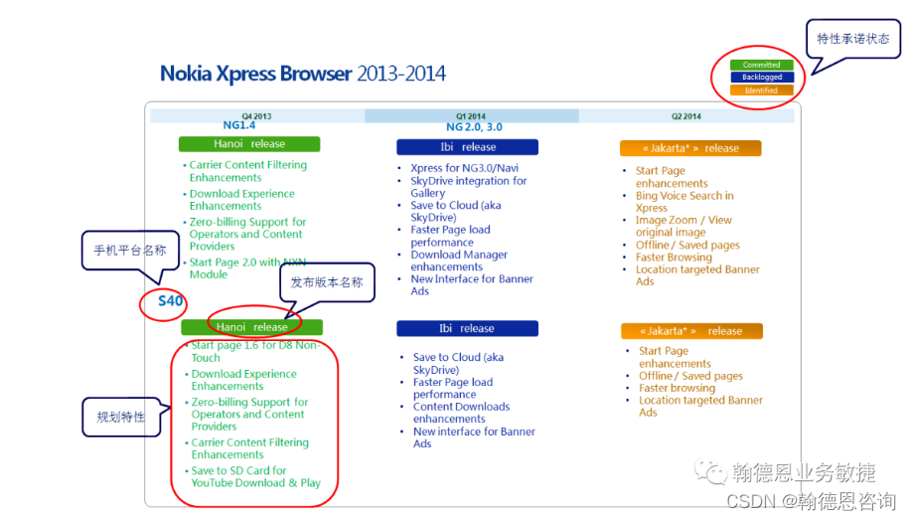The height and width of the screenshot is (520, 911).
Task: Select Carrier Content Filtering Enhancements in S40 list
Action: pyautogui.click(x=249, y=448)
